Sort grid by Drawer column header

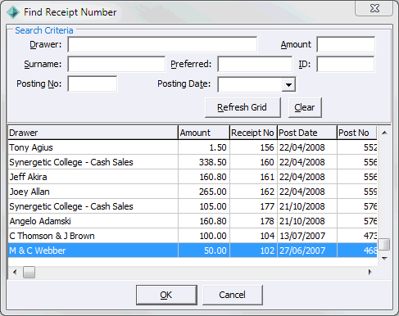[93, 133]
